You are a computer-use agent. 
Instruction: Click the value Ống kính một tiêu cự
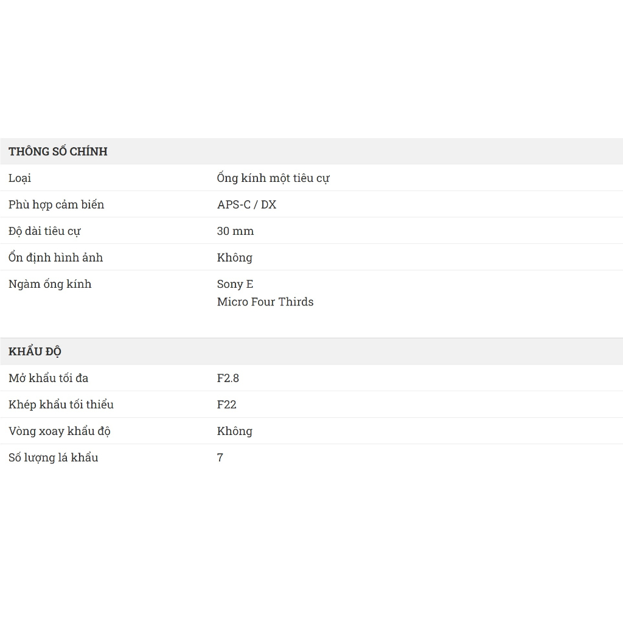[273, 178]
